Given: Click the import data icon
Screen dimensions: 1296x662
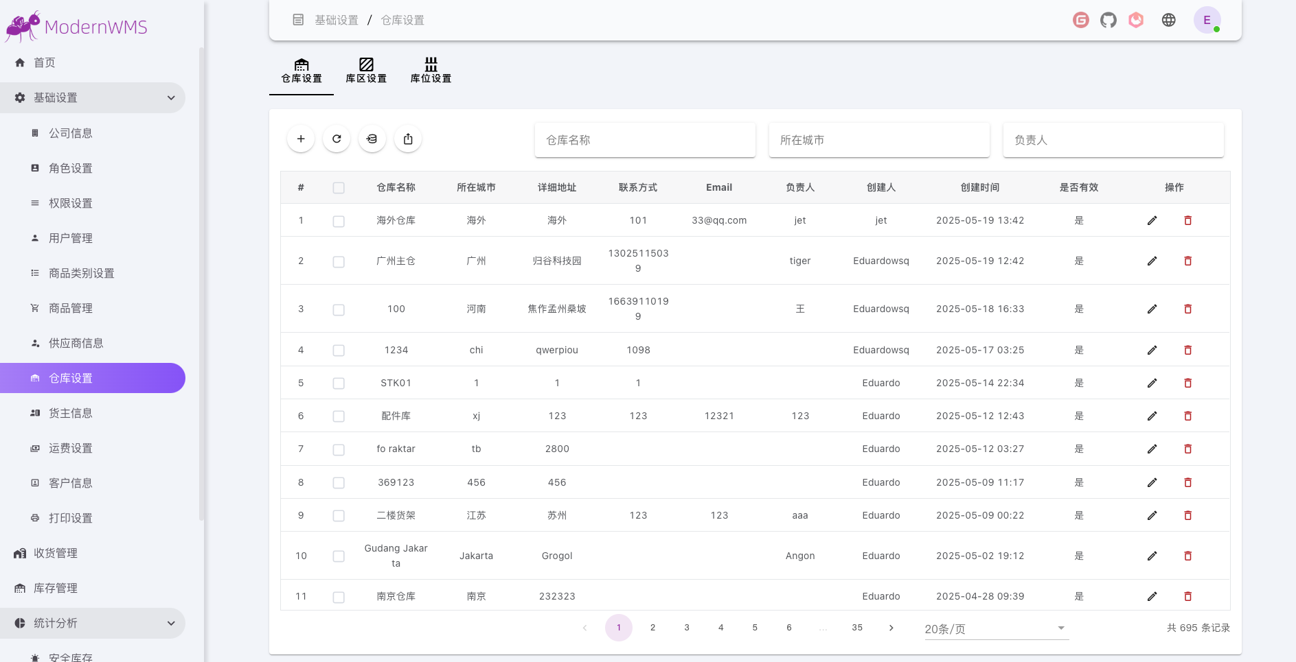Looking at the screenshot, I should [x=372, y=138].
